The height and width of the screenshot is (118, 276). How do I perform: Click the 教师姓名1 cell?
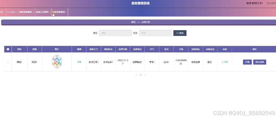point(108,62)
